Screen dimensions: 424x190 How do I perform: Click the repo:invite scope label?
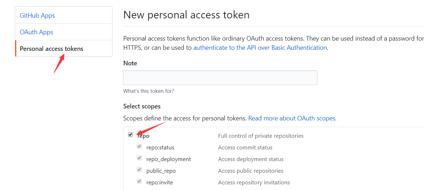click(159, 183)
